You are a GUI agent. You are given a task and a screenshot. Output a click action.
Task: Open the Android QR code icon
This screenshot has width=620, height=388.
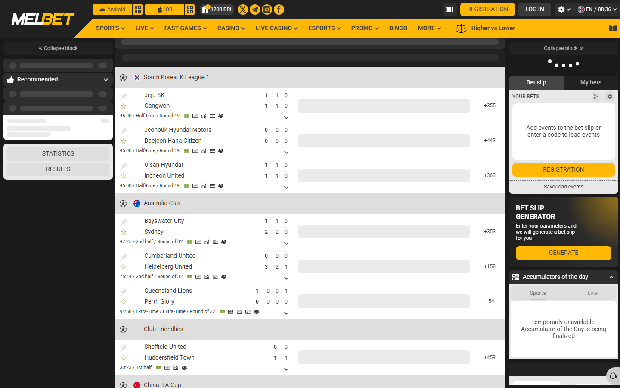tap(138, 9)
